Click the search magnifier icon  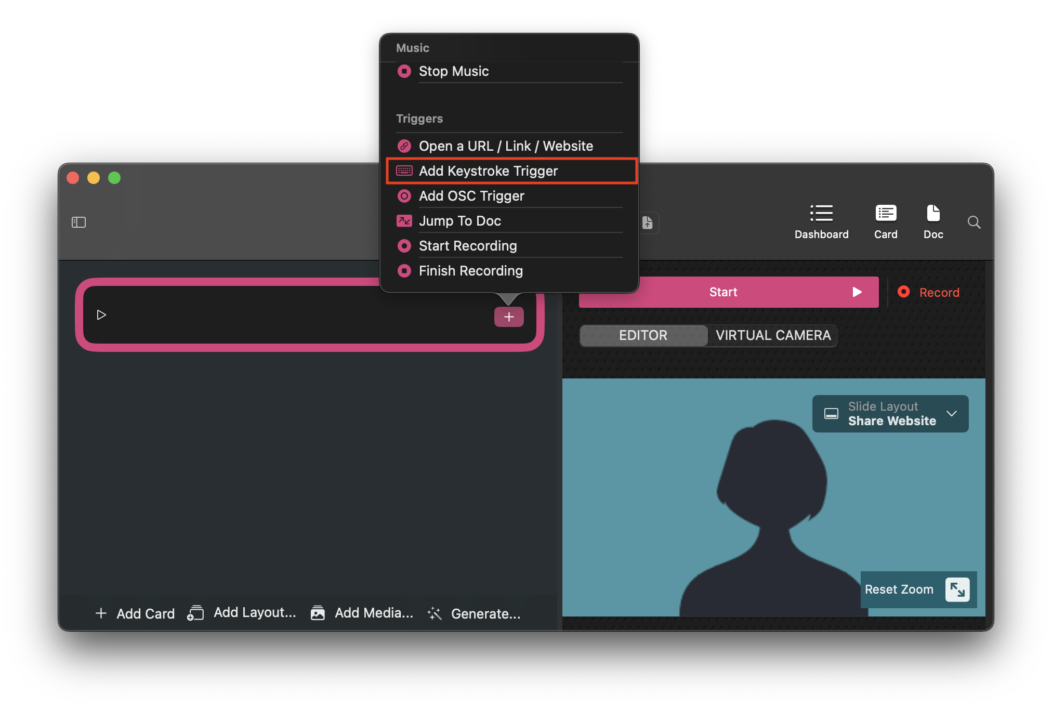coord(974,222)
